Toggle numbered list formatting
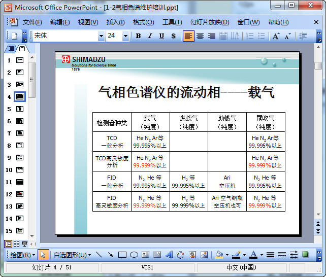The width and height of the screenshot is (326, 277). pos(250,36)
